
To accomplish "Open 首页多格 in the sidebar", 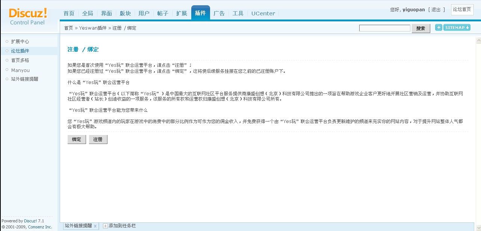I will point(20,60).
